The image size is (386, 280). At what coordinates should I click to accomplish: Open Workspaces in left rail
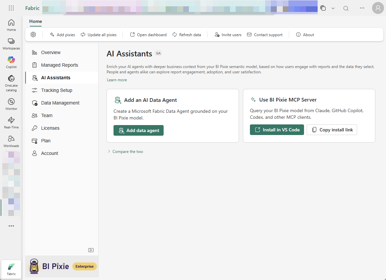pyautogui.click(x=11, y=44)
